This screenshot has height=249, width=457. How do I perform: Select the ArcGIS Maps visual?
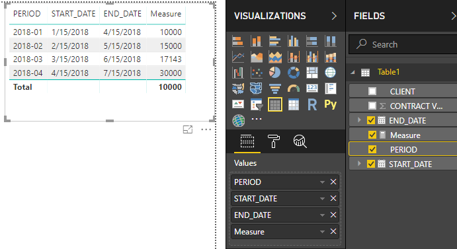coord(238,120)
